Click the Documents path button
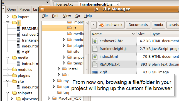This screenshot has width=179, height=101. pyautogui.click(x=138, y=25)
